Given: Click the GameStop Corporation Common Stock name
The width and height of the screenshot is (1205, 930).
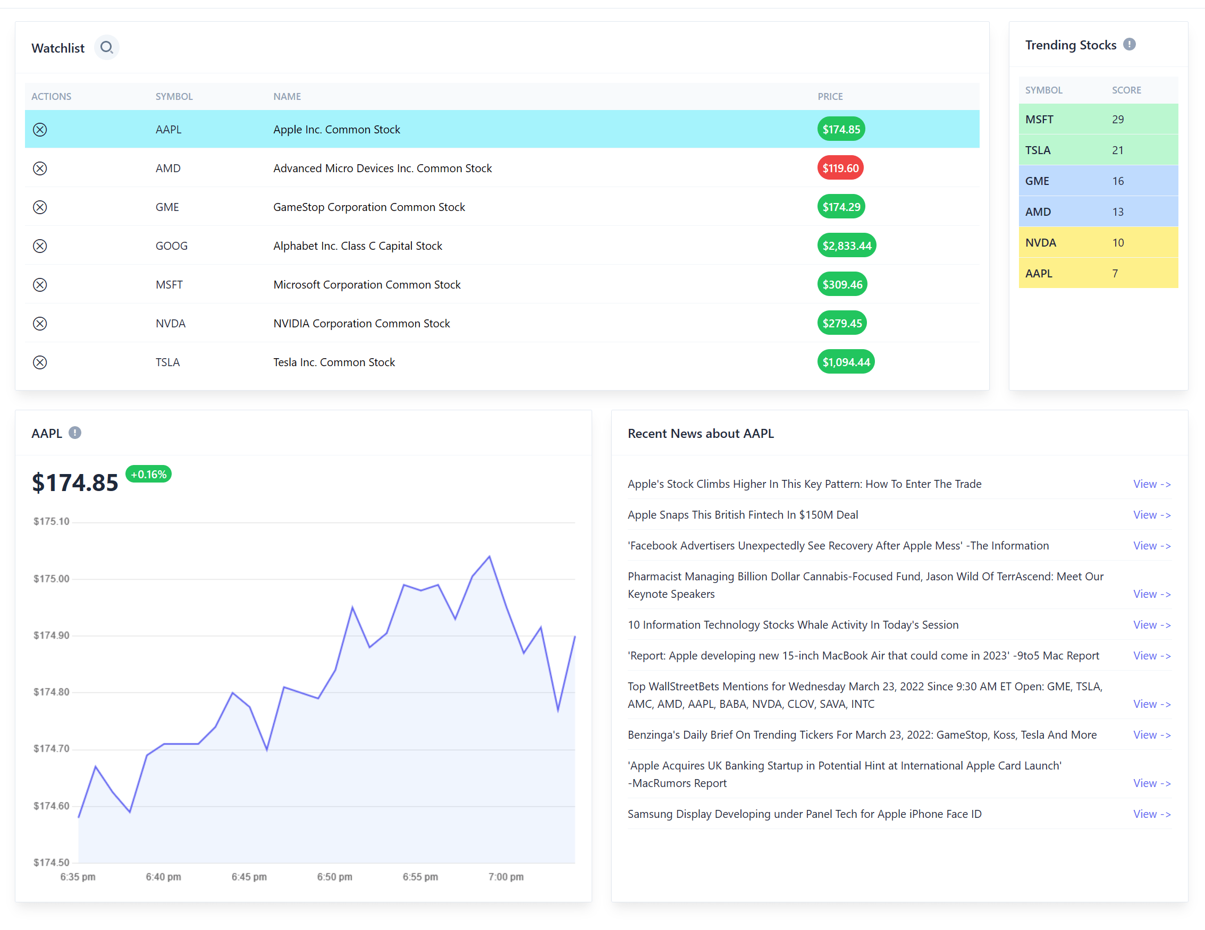Looking at the screenshot, I should point(369,207).
